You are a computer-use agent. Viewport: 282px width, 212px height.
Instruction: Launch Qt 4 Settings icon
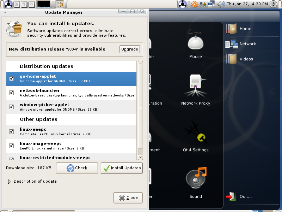point(196,136)
